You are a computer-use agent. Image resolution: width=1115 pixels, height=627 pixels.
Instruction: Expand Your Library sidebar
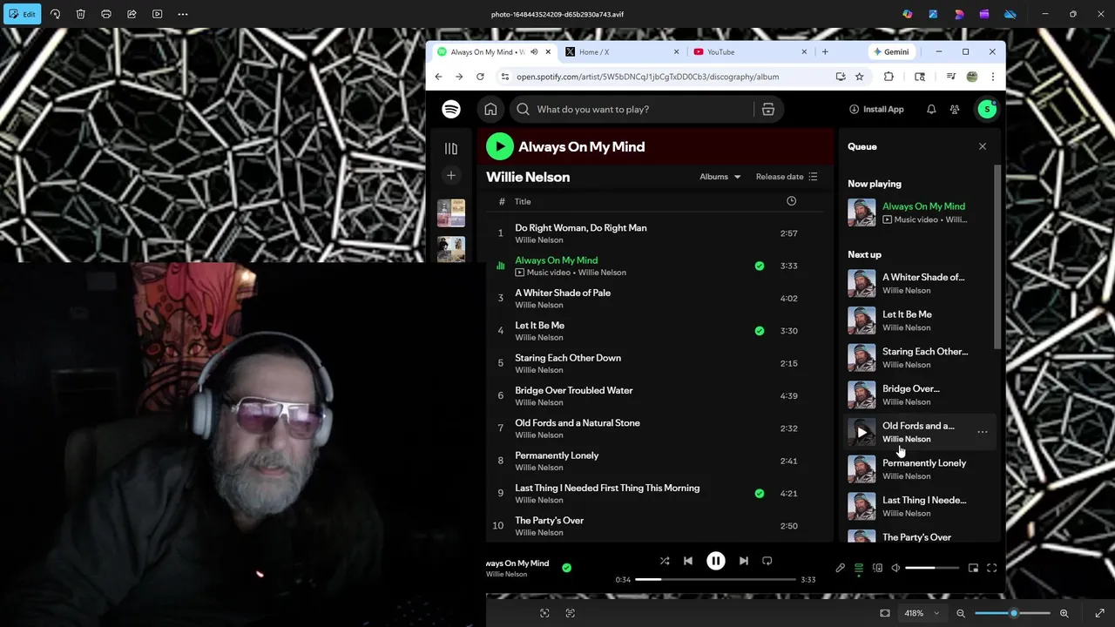coord(450,149)
